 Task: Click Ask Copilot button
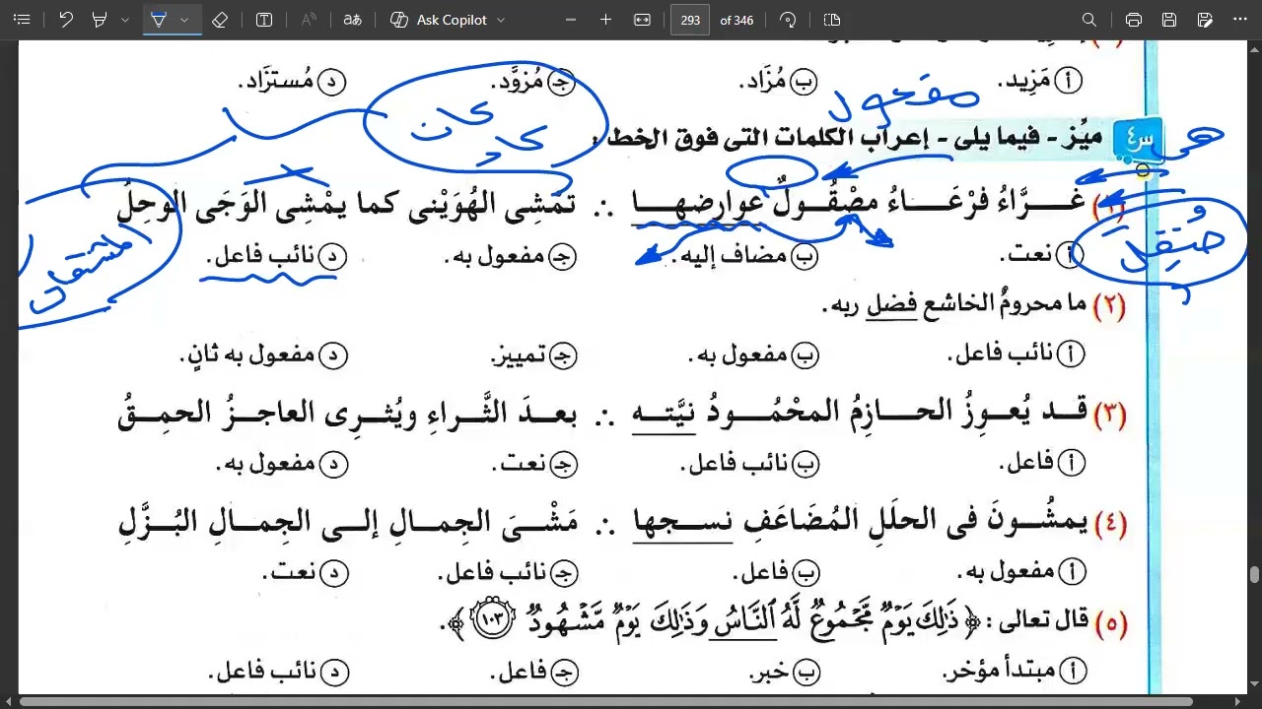[x=439, y=20]
